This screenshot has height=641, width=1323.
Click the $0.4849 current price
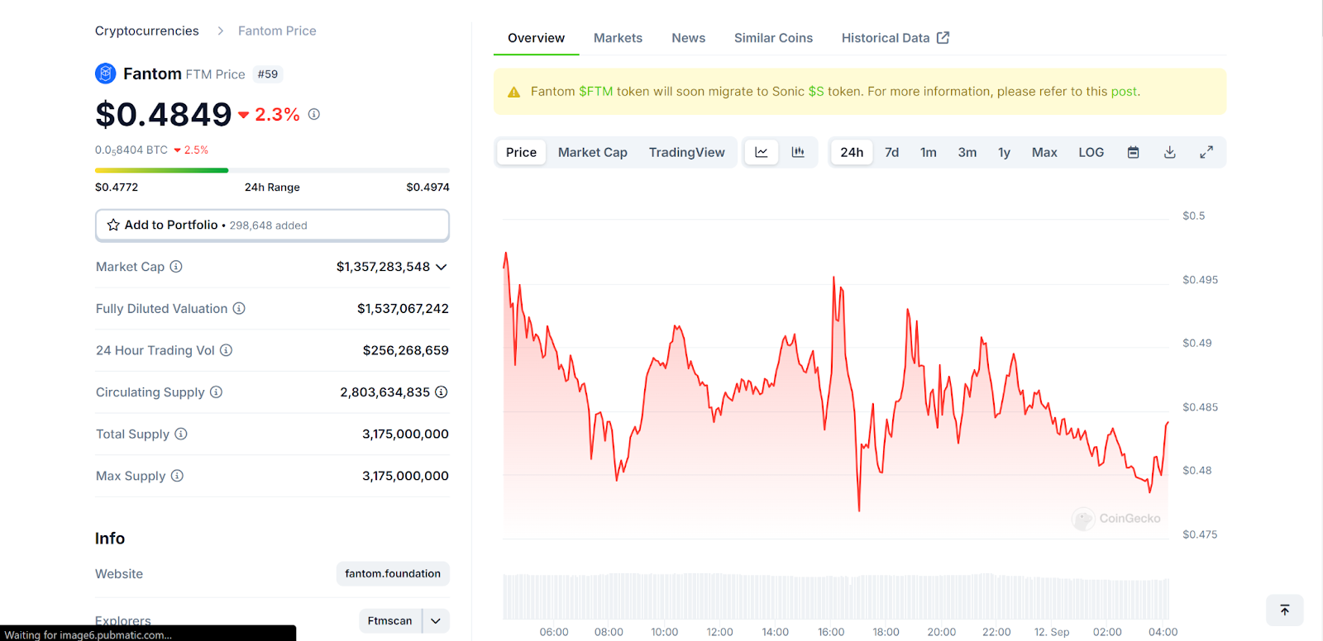[x=164, y=114]
